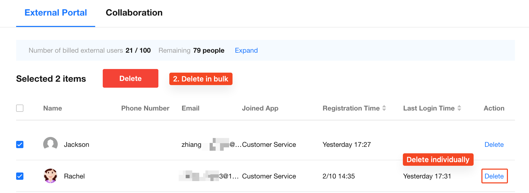Click the Registration Time column header

coord(351,108)
